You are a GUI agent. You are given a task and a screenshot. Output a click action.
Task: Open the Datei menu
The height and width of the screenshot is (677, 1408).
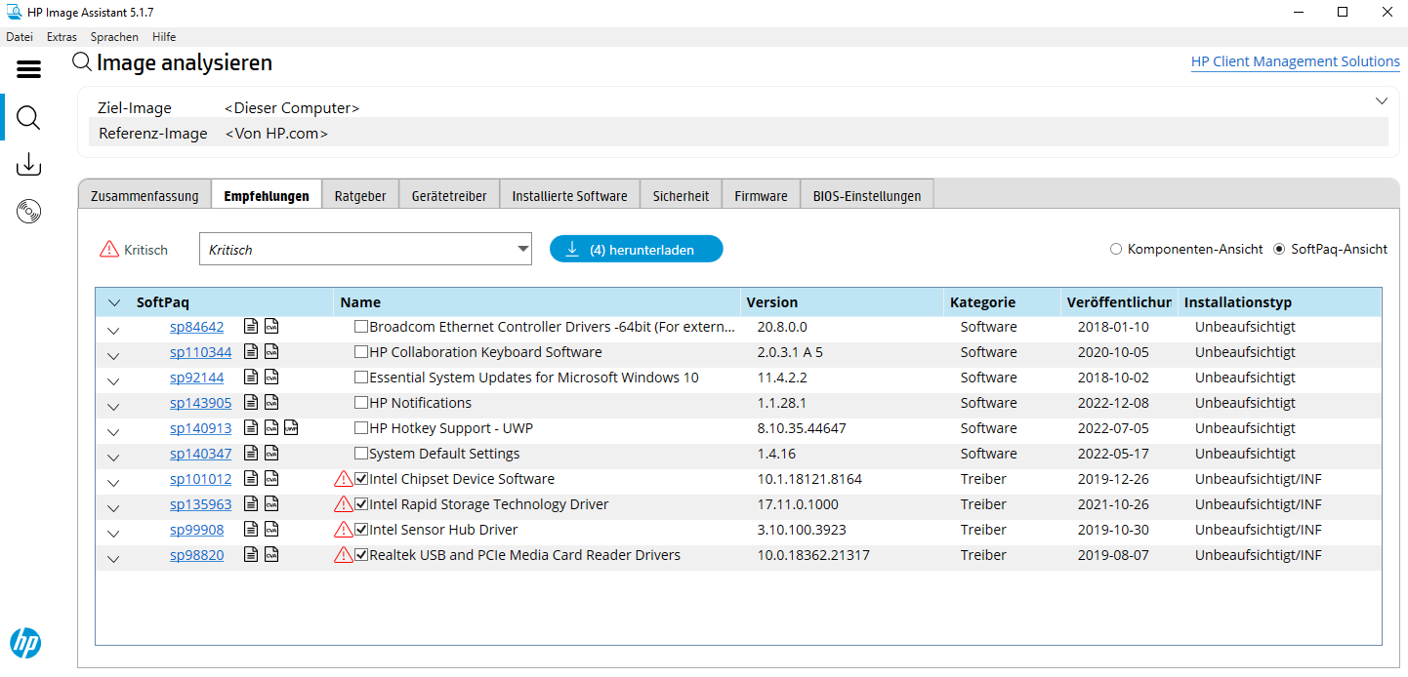20,37
